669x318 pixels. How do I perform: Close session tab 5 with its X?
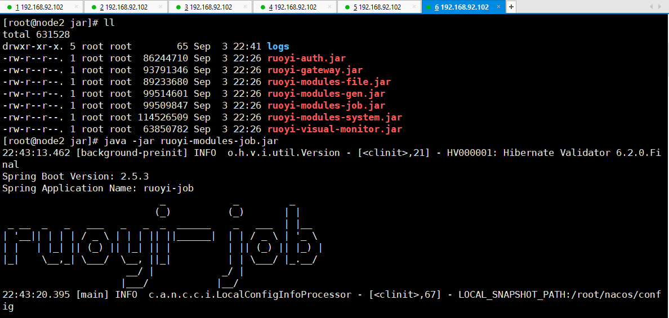click(x=414, y=7)
